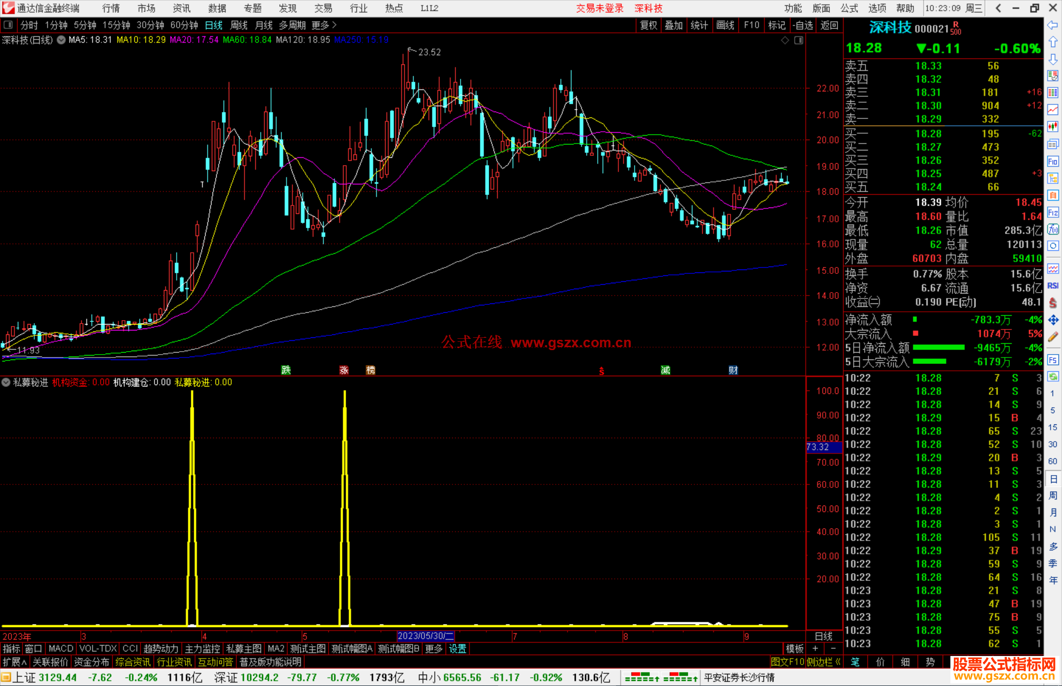Screen dimensions: 1062x686
Task: Open the 行情 menu
Action: click(111, 8)
